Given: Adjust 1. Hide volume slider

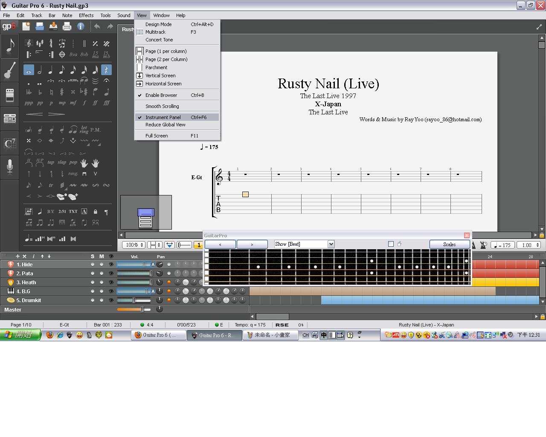Looking at the screenshot, I should point(134,265).
